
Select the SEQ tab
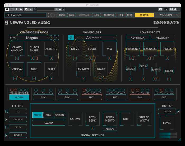point(164,97)
